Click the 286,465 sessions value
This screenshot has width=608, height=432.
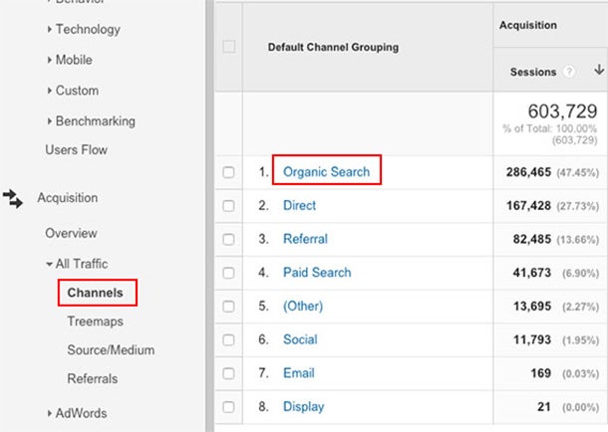tap(528, 172)
